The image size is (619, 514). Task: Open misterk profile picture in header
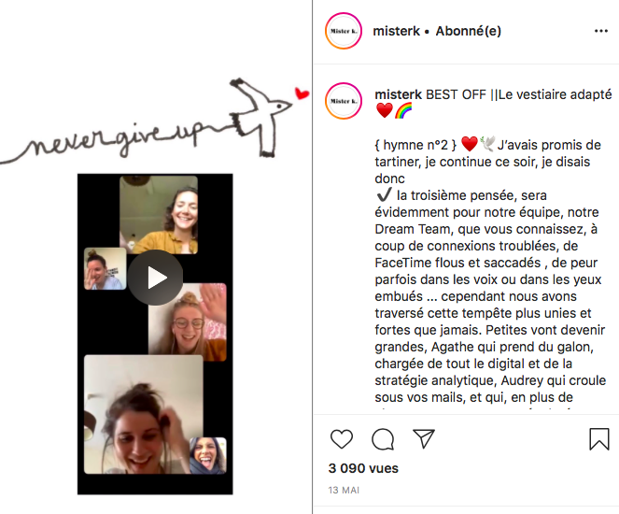pos(344,31)
